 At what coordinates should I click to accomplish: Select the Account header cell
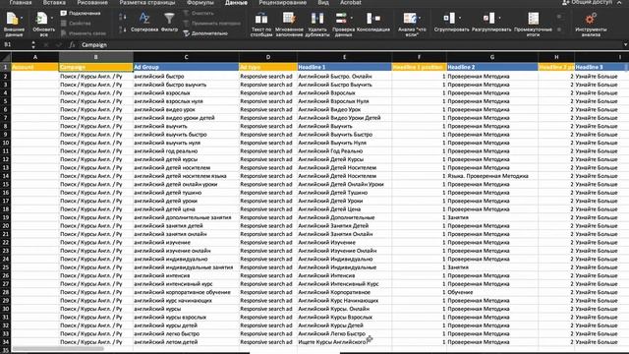click(x=35, y=67)
